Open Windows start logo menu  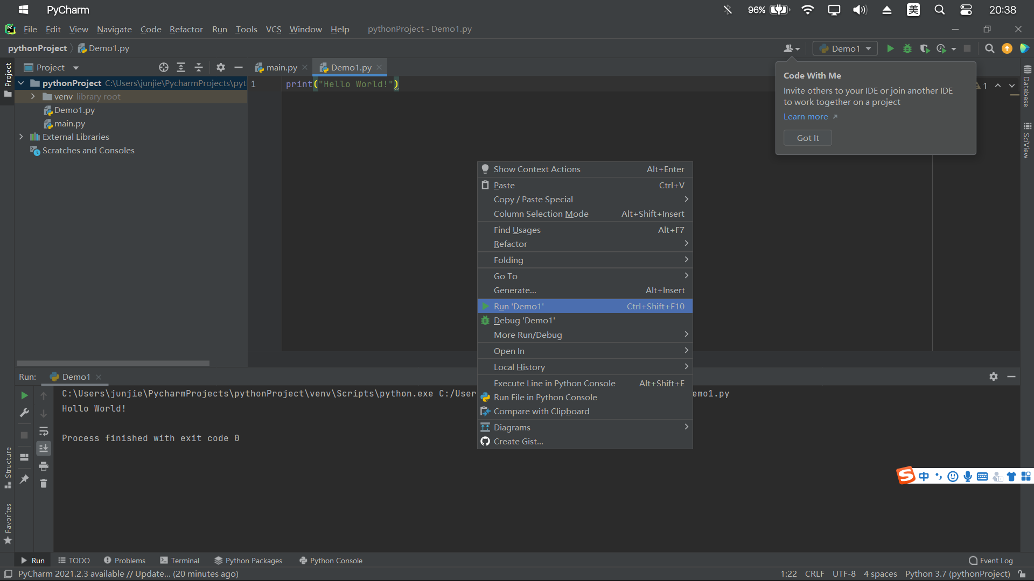tap(23, 10)
